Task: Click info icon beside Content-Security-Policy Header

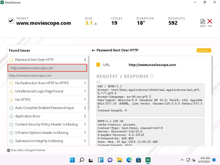Action: pos(11,125)
